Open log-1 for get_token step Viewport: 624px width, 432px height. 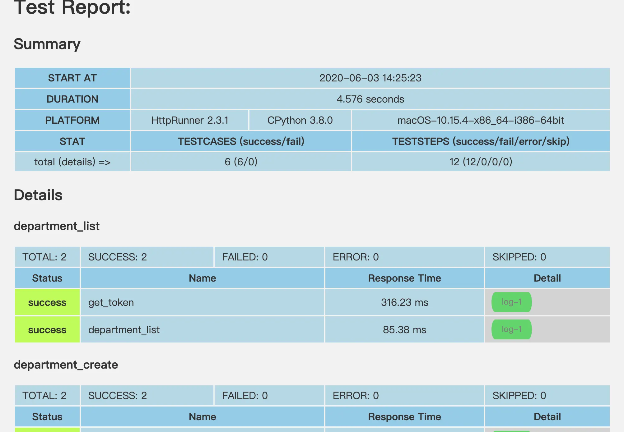[511, 302]
